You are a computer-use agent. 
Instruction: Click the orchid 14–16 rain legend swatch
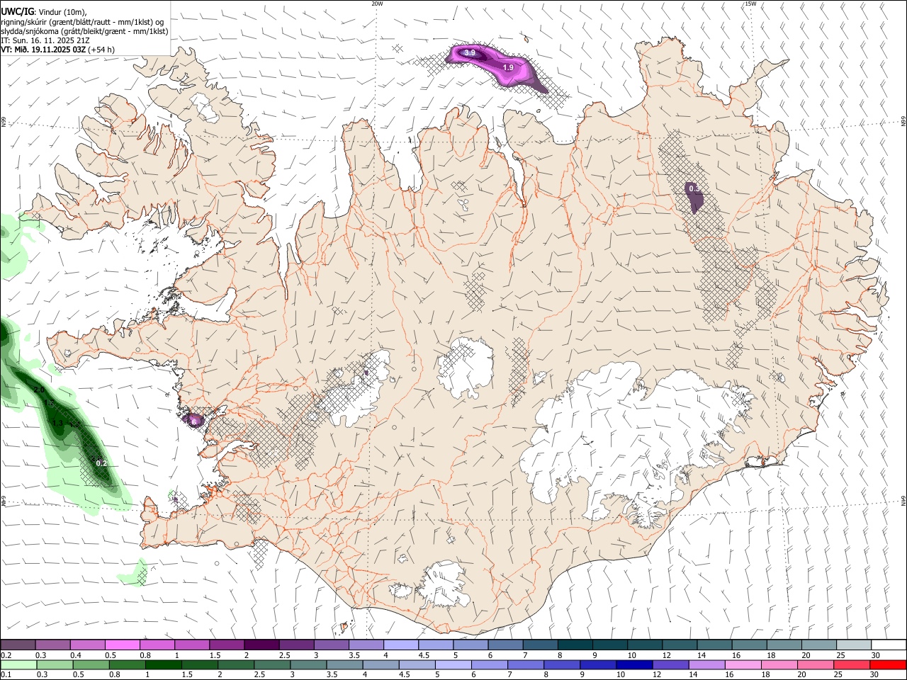(x=706, y=664)
